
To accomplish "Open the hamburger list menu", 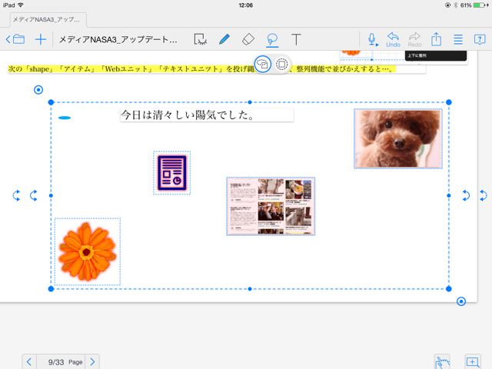I will [458, 39].
